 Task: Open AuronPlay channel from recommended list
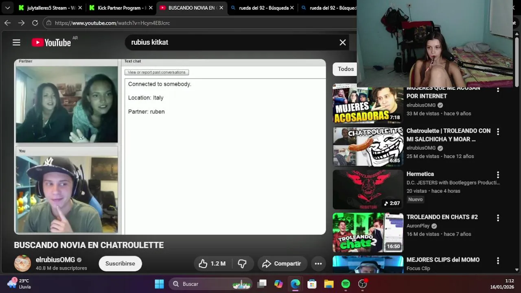[418, 226]
